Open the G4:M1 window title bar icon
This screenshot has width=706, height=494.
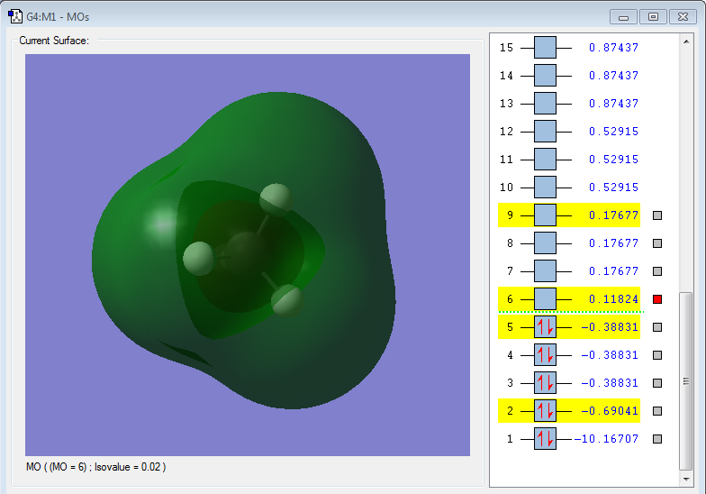(15, 16)
